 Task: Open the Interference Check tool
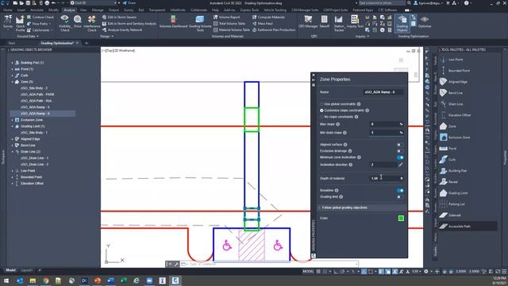click(x=92, y=23)
